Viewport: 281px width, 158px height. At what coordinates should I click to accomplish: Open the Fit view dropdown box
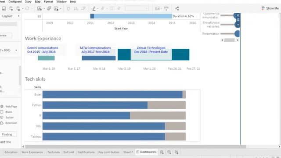(x=137, y=8)
